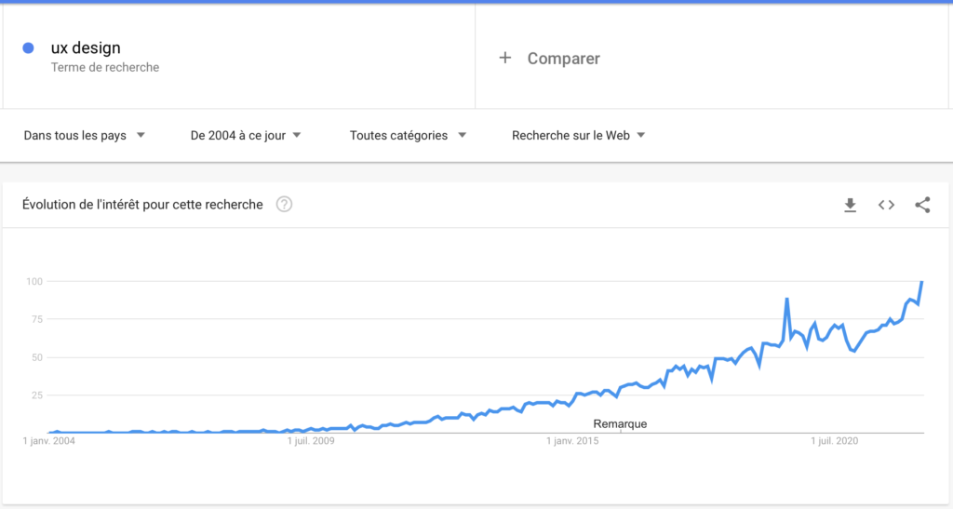
Task: Open the embed code icon
Action: [x=886, y=206]
